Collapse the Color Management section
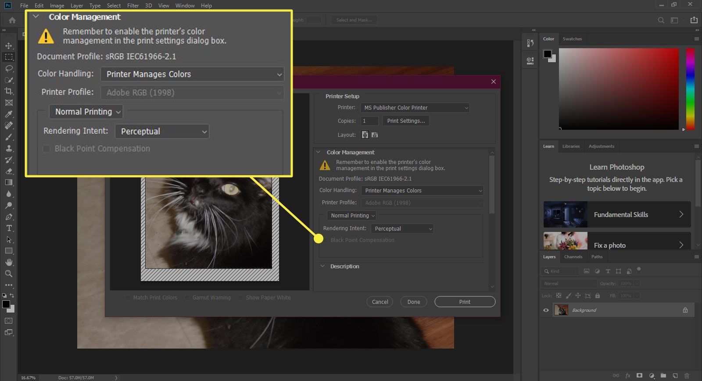 [319, 153]
